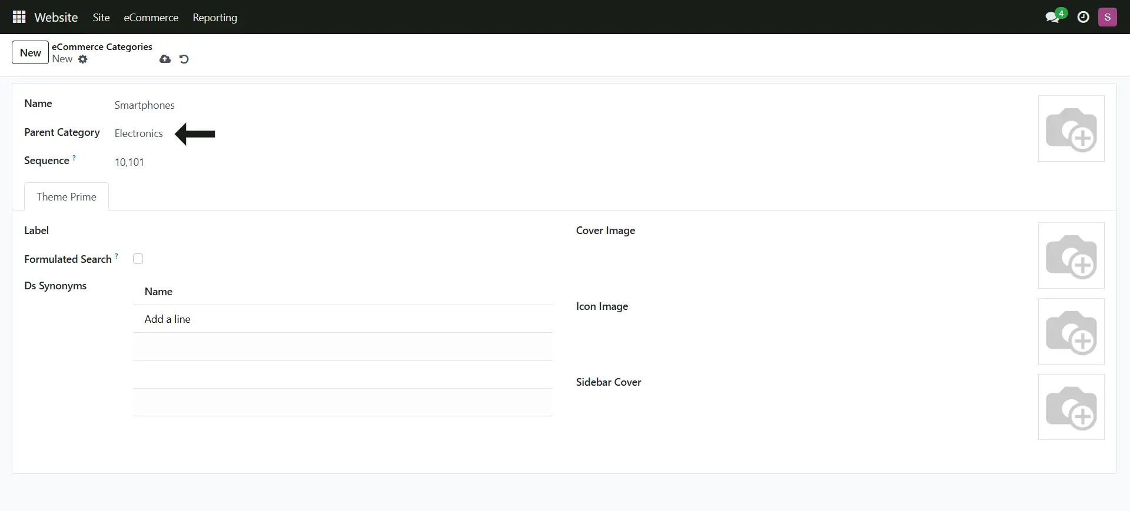Upload a Cover Image
Image resolution: width=1130 pixels, height=511 pixels.
[x=1071, y=255]
